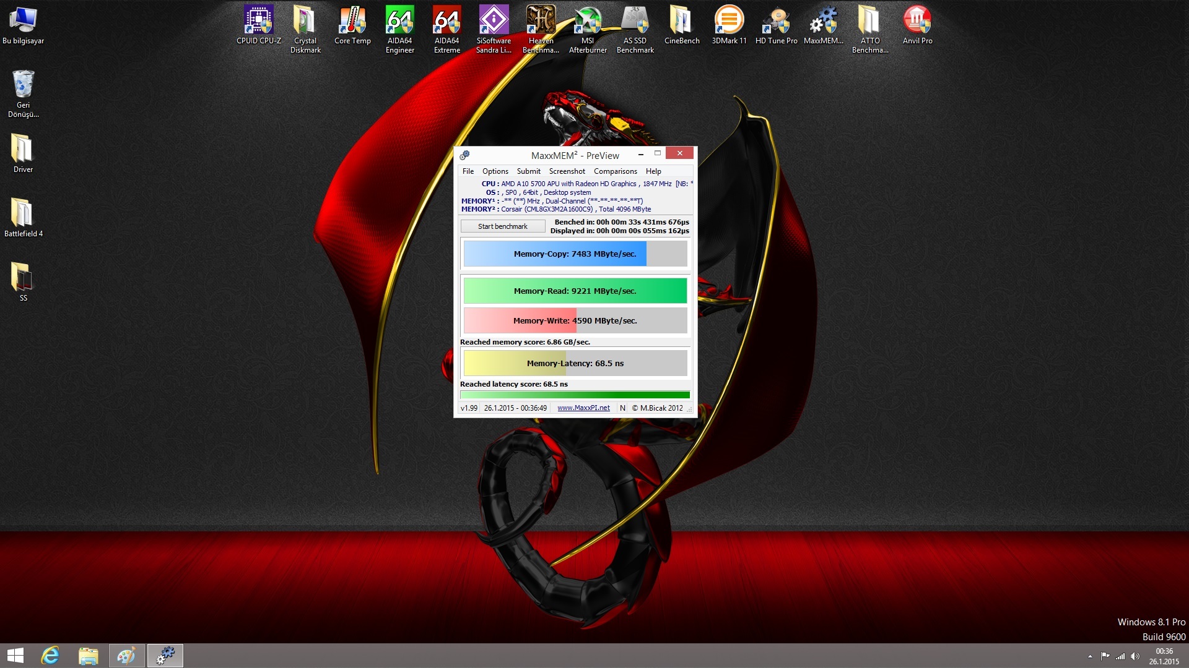Launch Core Temp shortcut
Screen dimensions: 1189x668
click(352, 25)
